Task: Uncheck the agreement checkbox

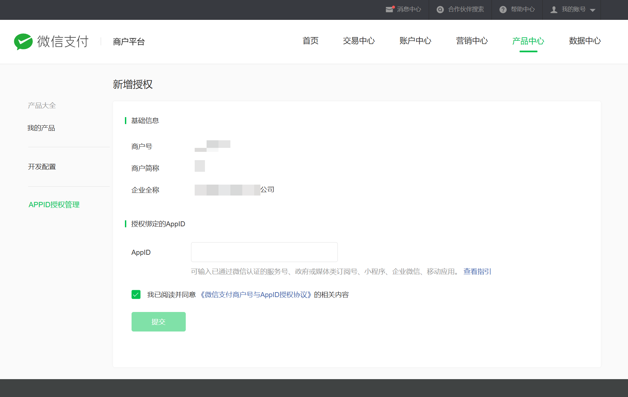Action: [136, 294]
